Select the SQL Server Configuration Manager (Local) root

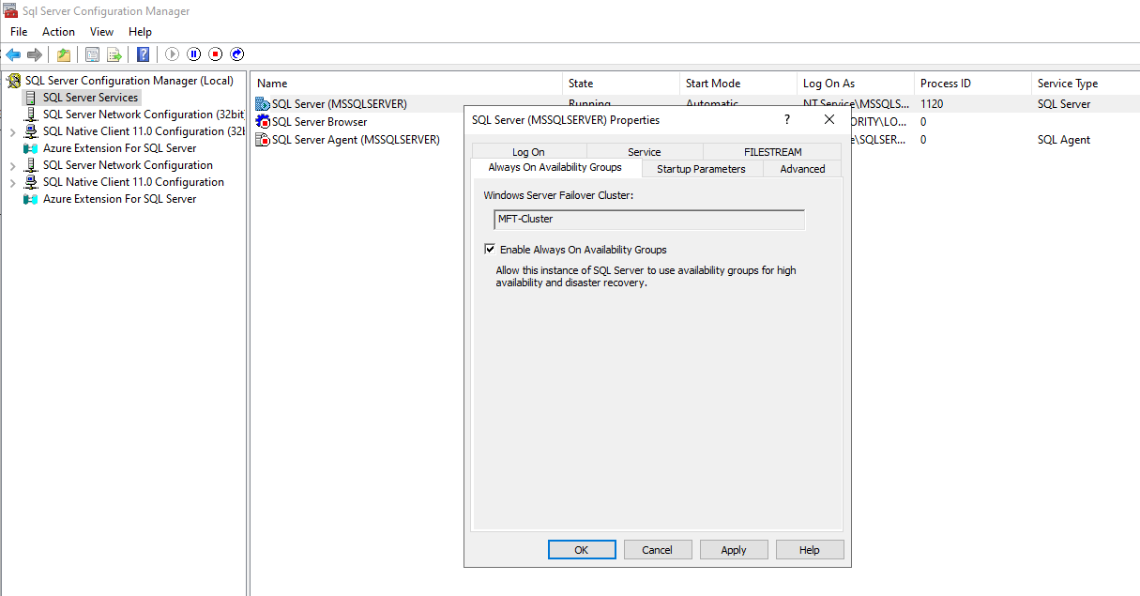pos(129,81)
